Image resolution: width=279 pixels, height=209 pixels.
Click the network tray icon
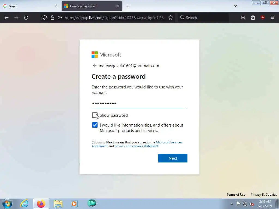tap(245, 204)
